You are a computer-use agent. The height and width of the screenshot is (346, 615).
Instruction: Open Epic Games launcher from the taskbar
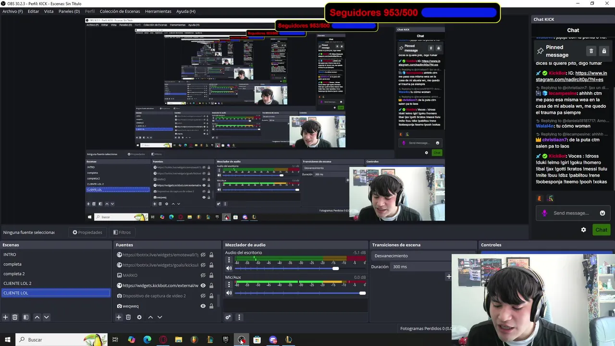pos(226,340)
